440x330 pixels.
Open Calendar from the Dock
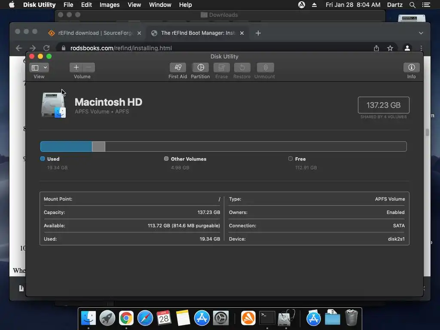[x=164, y=318]
